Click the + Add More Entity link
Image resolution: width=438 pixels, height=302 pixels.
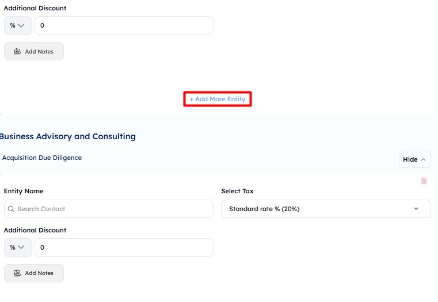click(x=218, y=99)
